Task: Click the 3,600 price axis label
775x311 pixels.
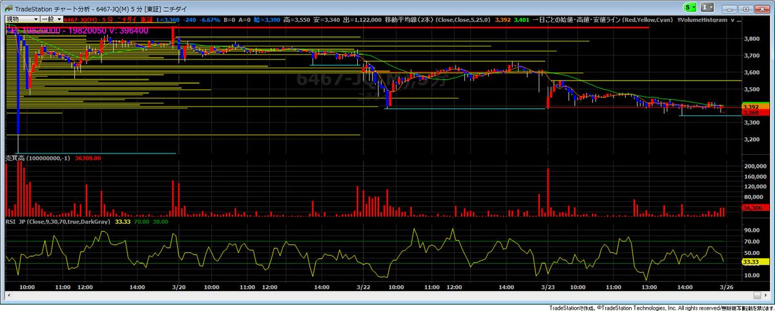Action: (751, 72)
